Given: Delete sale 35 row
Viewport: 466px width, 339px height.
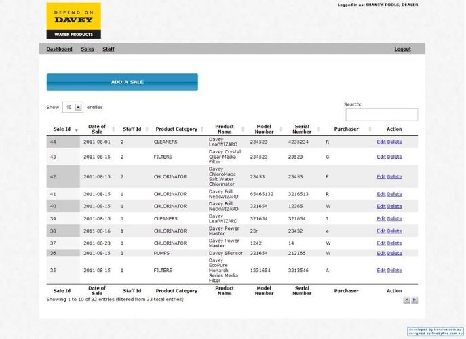Looking at the screenshot, I should coord(394,271).
